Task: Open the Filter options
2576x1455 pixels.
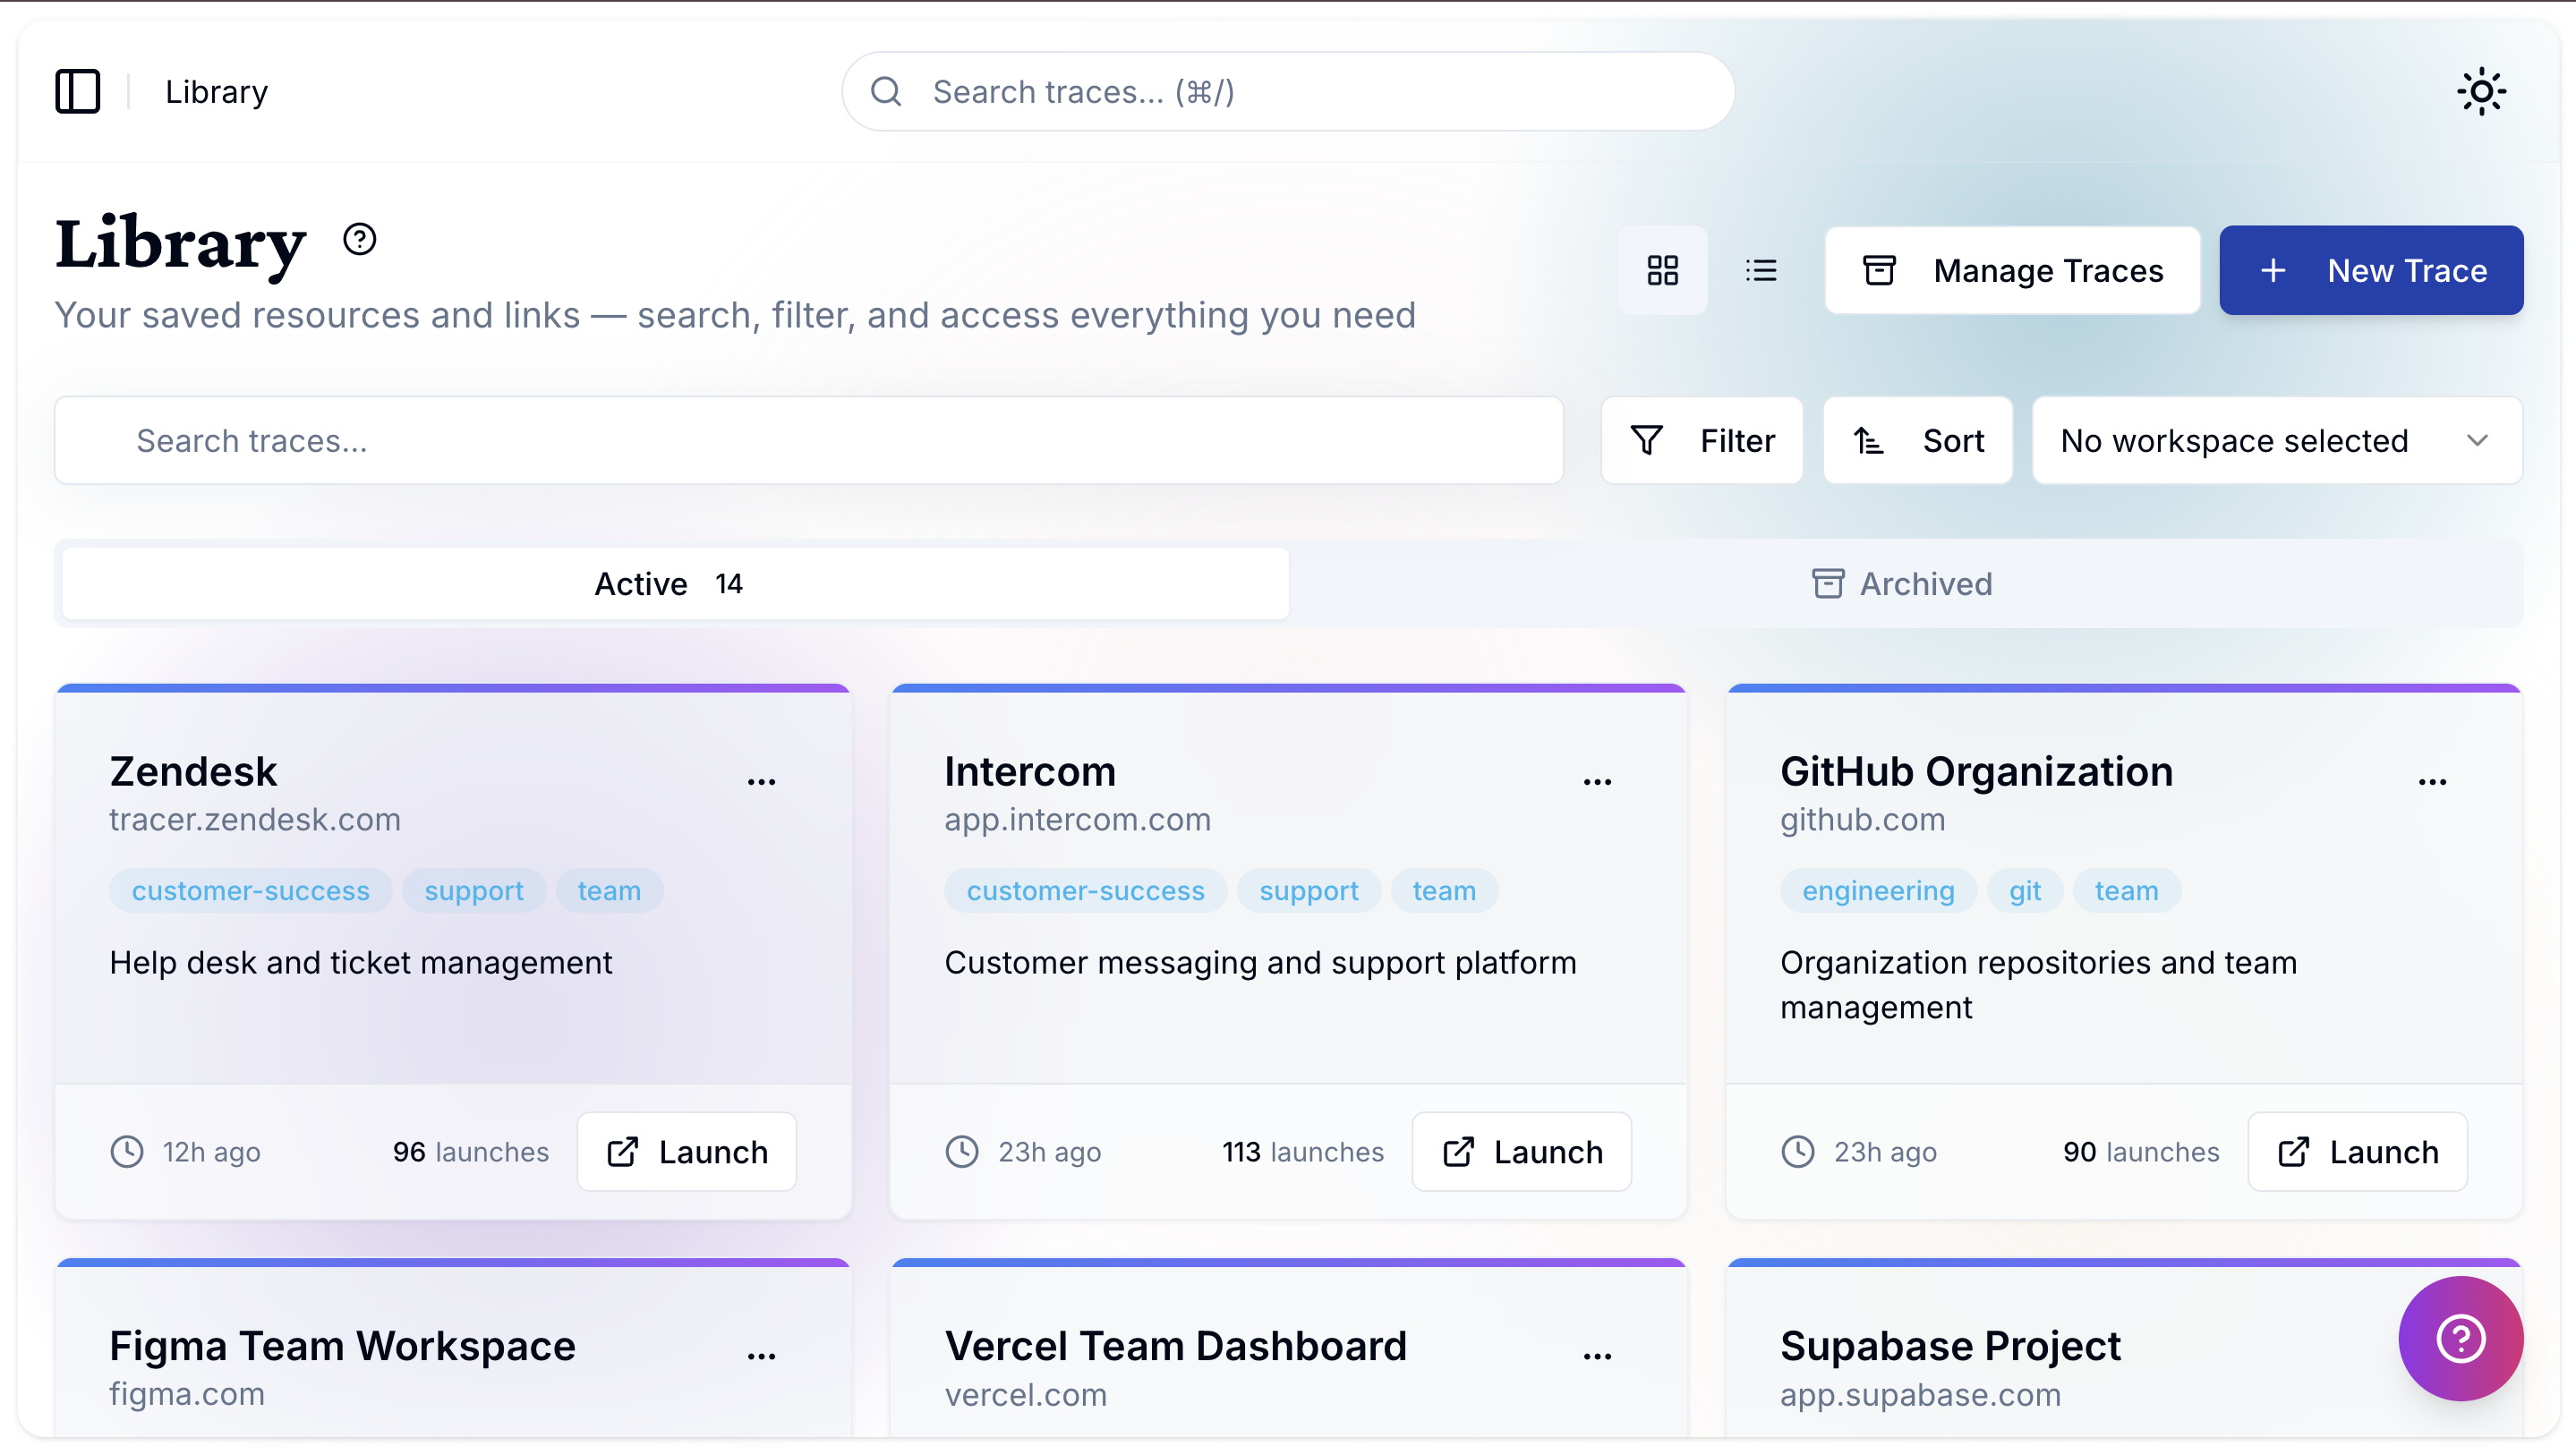Action: click(1701, 440)
